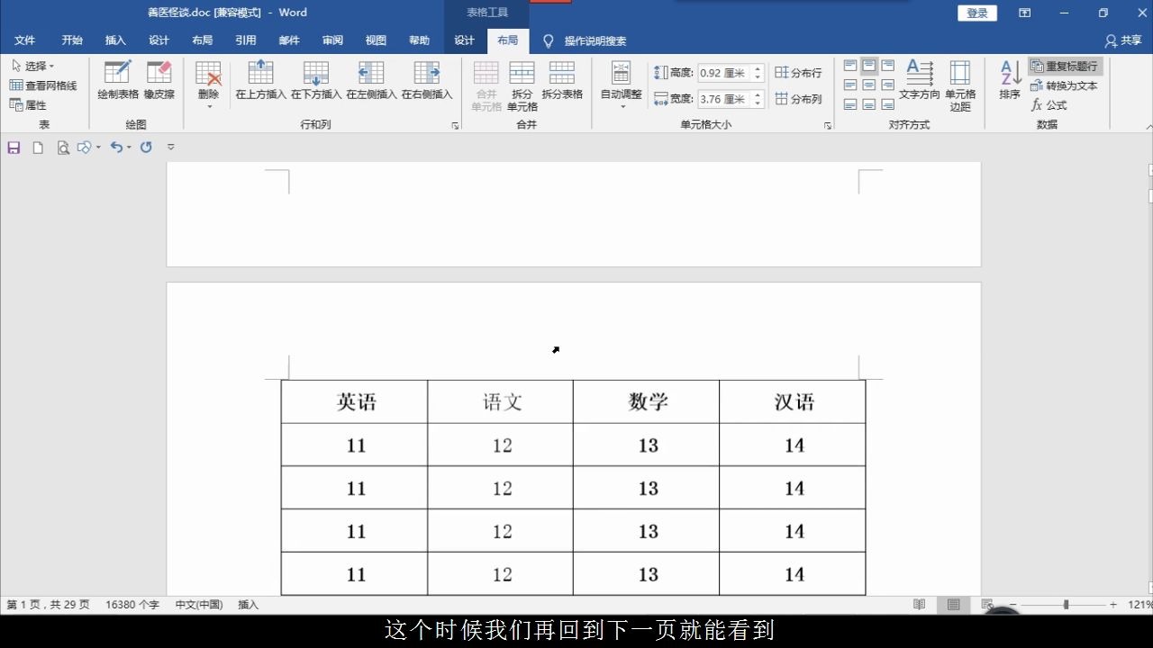This screenshot has width=1153, height=648.
Task: Click 在右侧插入 insert right icon
Action: (427, 80)
